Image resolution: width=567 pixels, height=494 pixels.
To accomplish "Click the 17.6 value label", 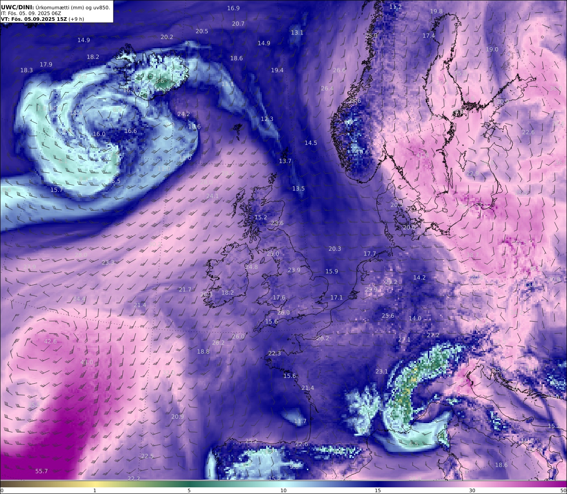I will coord(279,297).
